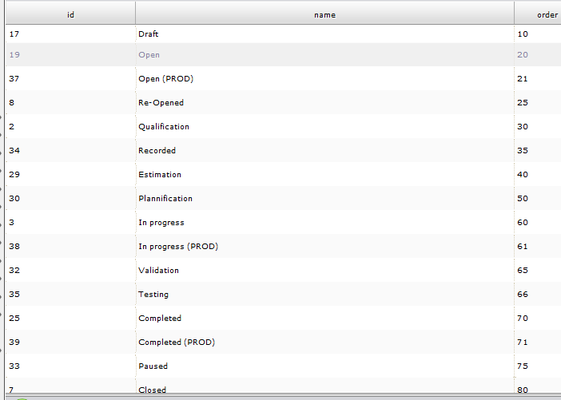This screenshot has width=561, height=400.
Task: Click the In progress name cell
Action: pyautogui.click(x=161, y=223)
